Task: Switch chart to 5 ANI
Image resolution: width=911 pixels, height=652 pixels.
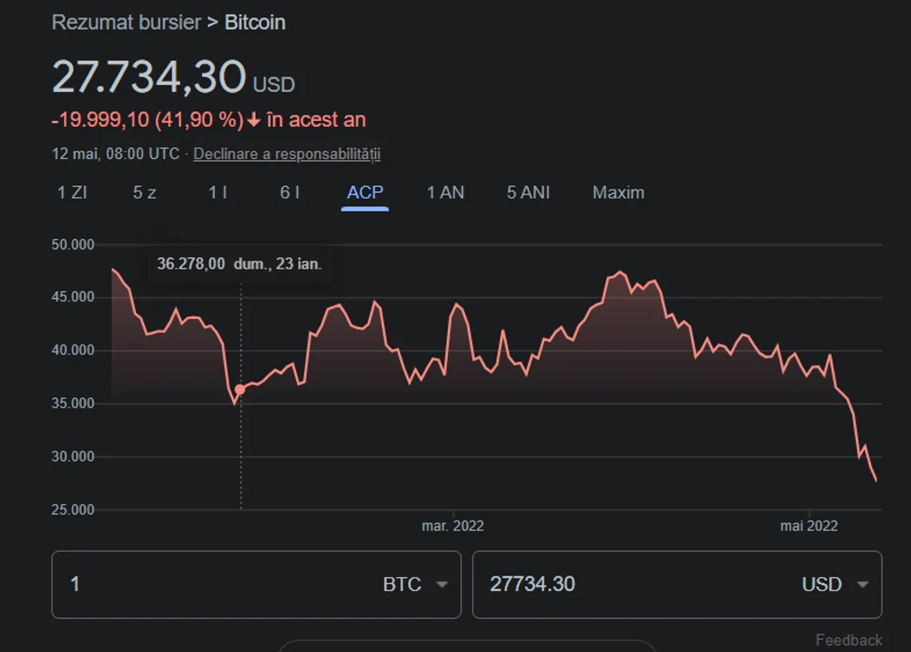Action: coord(528,193)
